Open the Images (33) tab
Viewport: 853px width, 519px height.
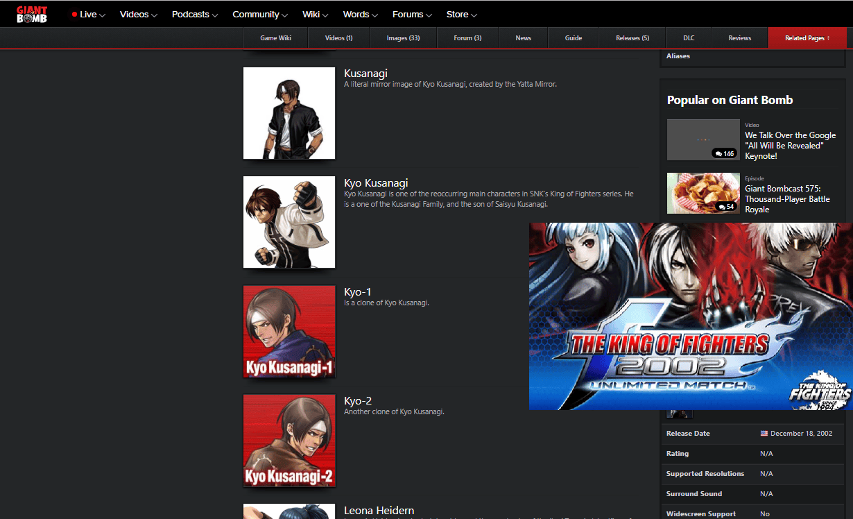click(403, 38)
